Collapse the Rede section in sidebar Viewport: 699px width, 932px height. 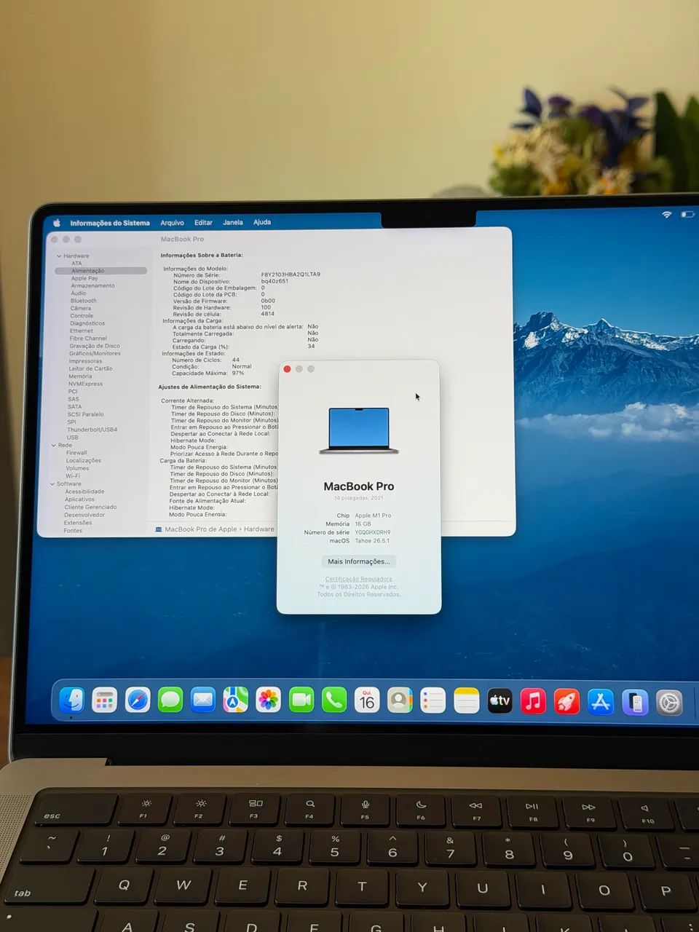click(54, 445)
